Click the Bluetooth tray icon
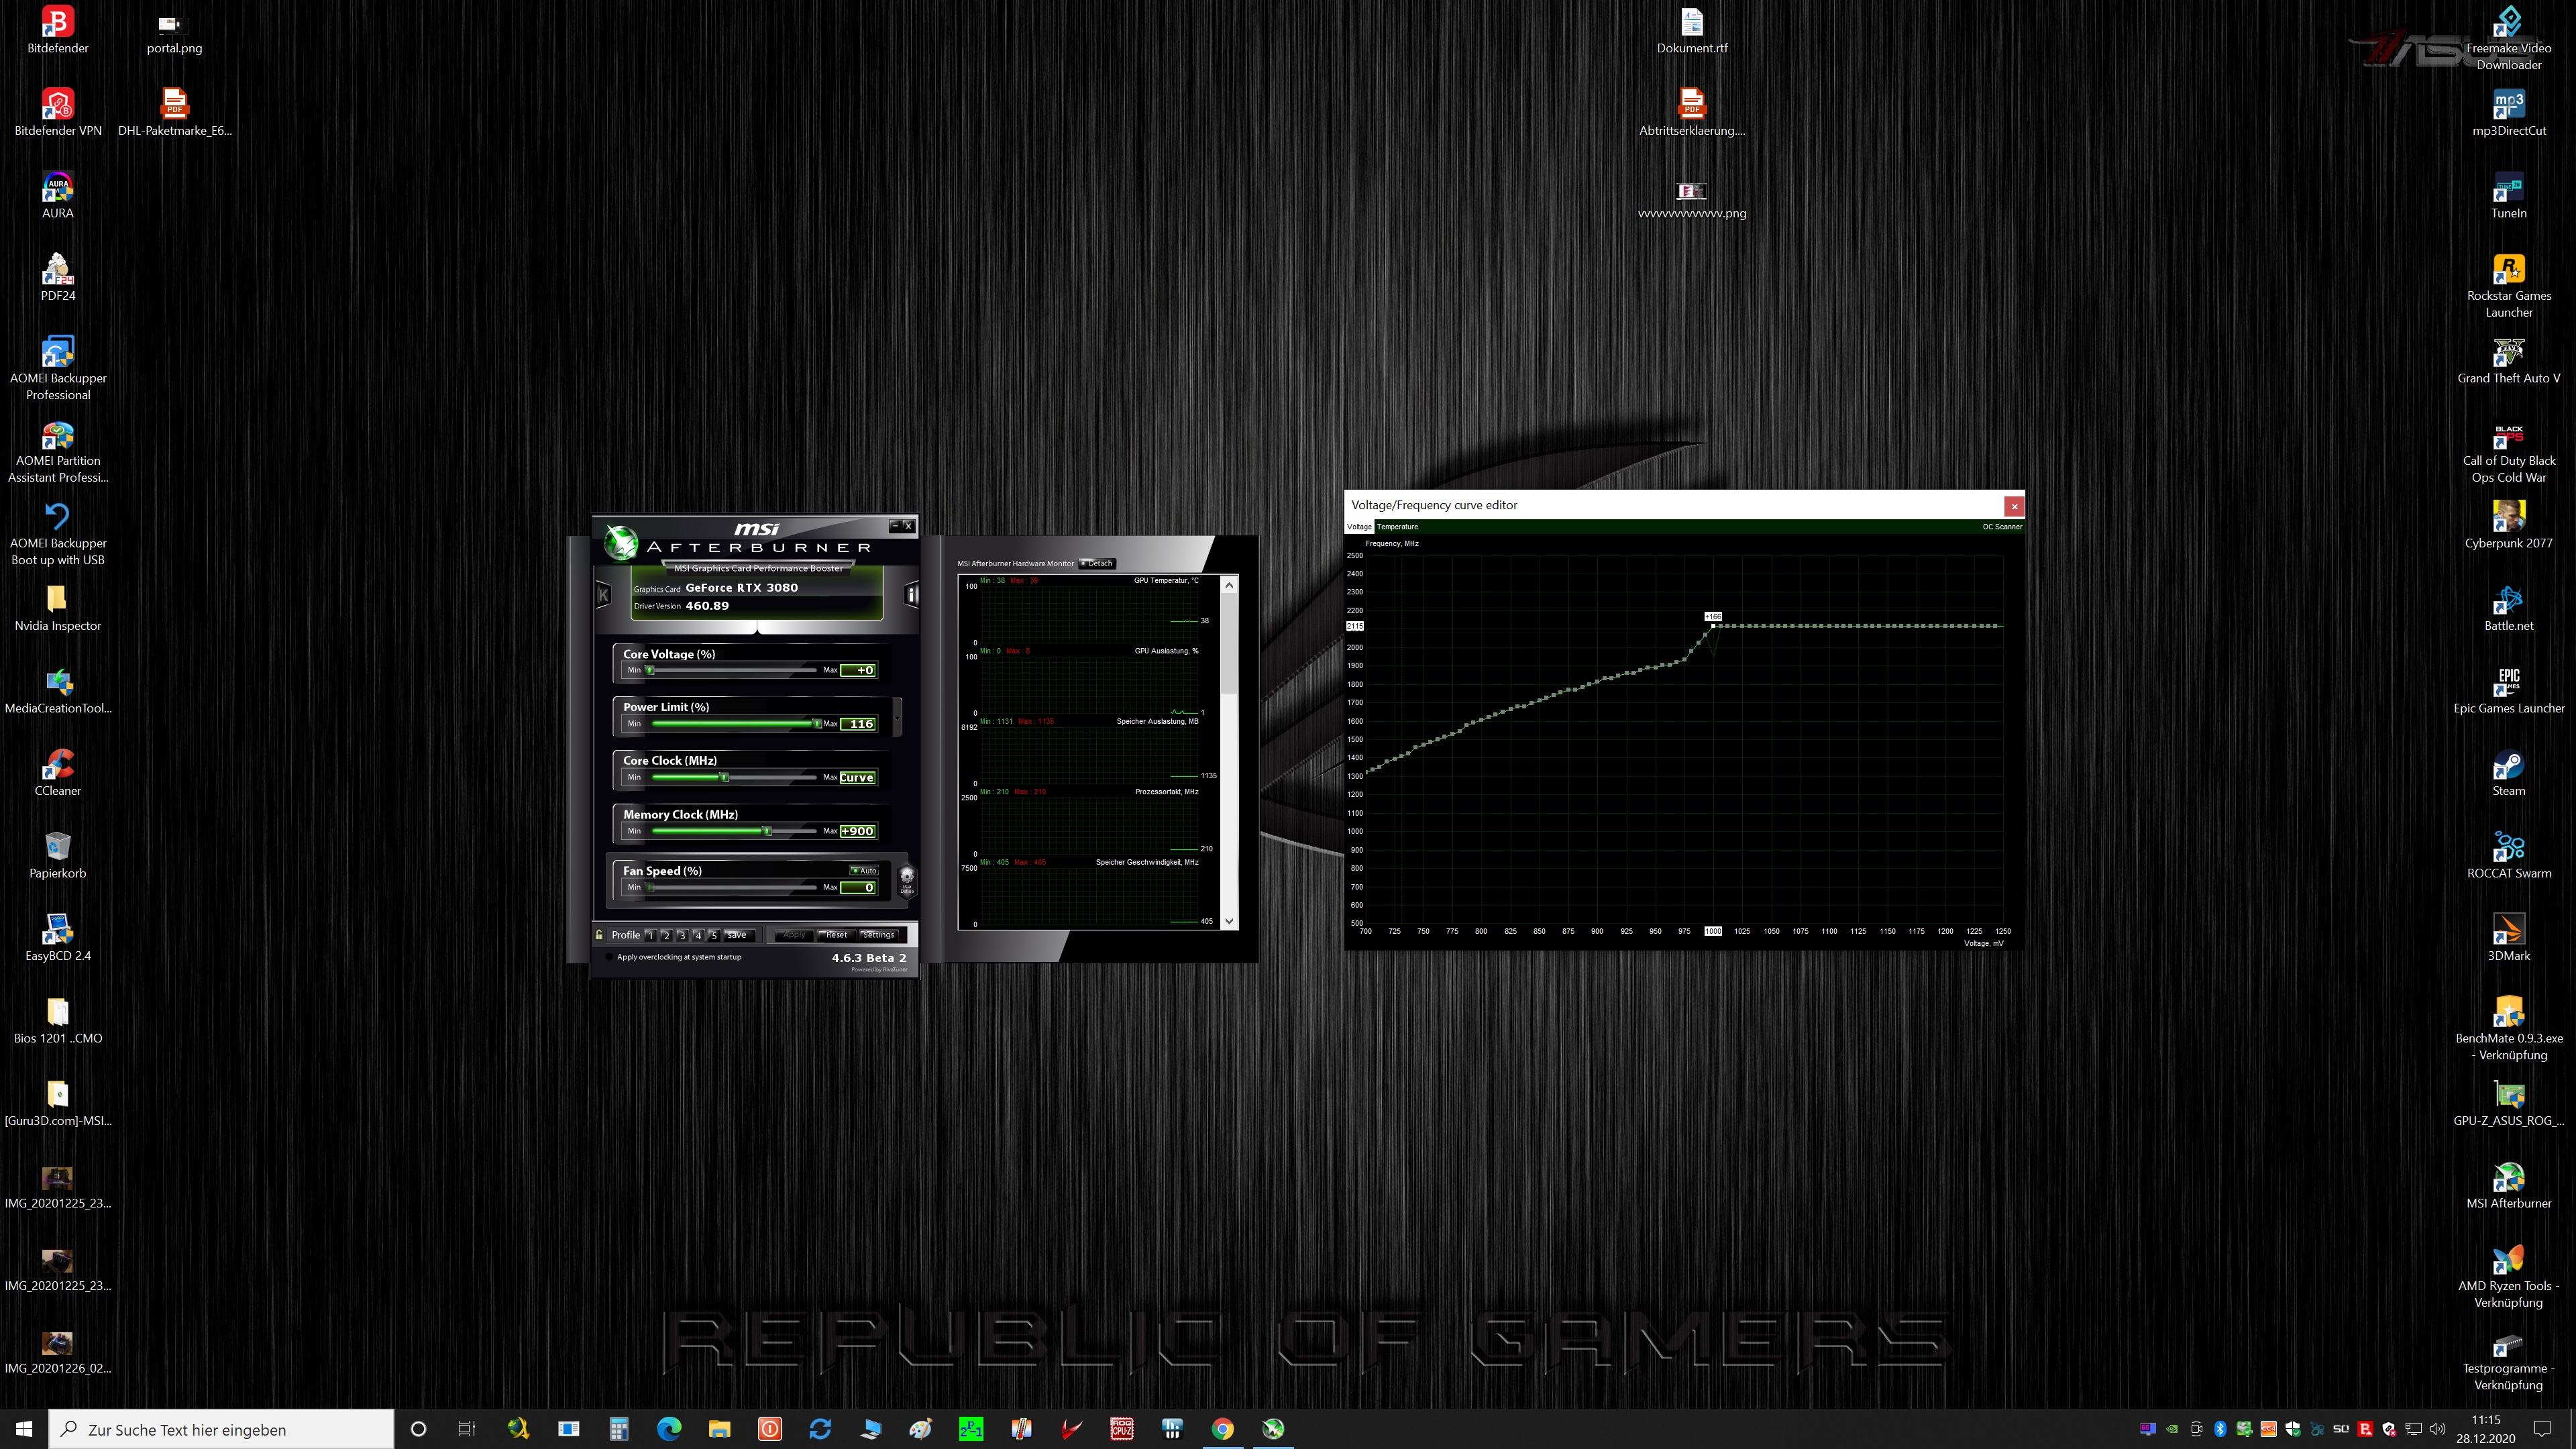Screen dimensions: 2576x1449 [x=2220, y=1429]
